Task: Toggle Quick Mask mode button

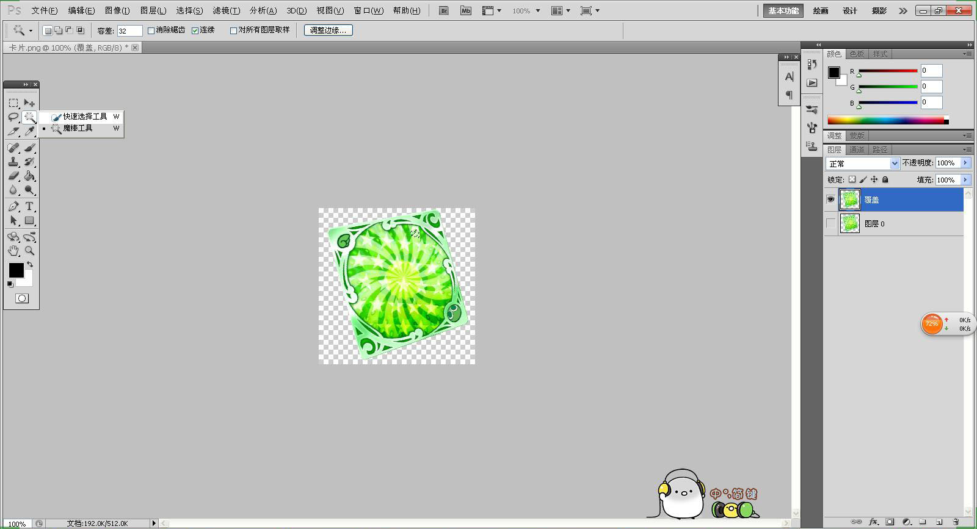Action: 22,298
